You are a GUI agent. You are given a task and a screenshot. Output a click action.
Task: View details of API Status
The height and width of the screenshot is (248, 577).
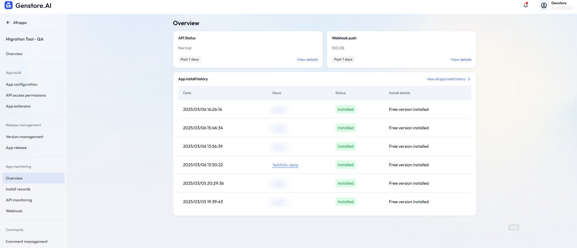(307, 60)
